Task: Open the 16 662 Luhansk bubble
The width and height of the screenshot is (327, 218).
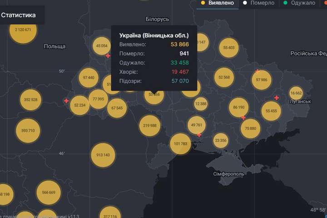Action: click(296, 93)
